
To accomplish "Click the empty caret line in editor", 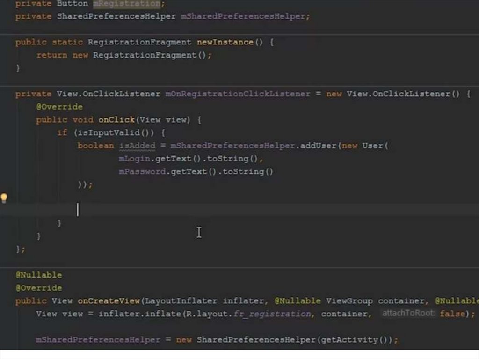I will coord(239,210).
